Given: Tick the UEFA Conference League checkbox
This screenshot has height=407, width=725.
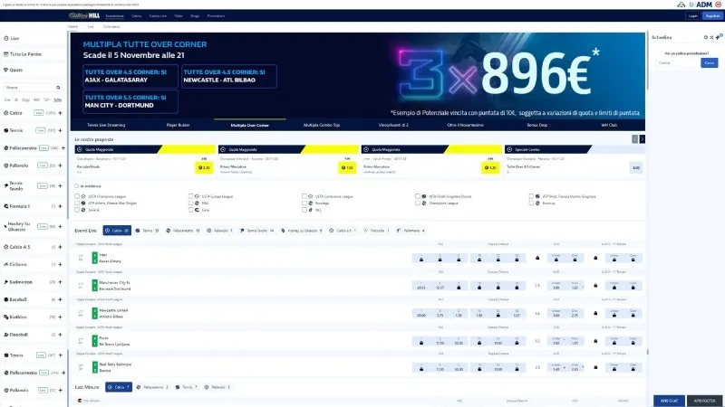Looking at the screenshot, I should point(304,196).
